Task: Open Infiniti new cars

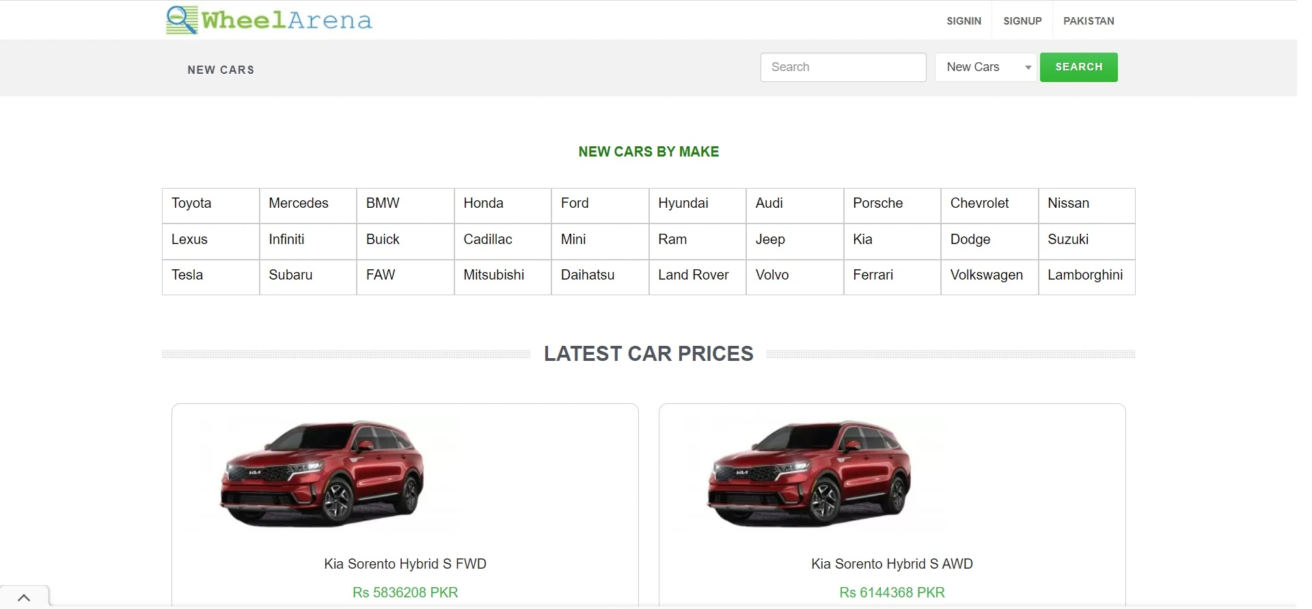Action: (x=286, y=239)
